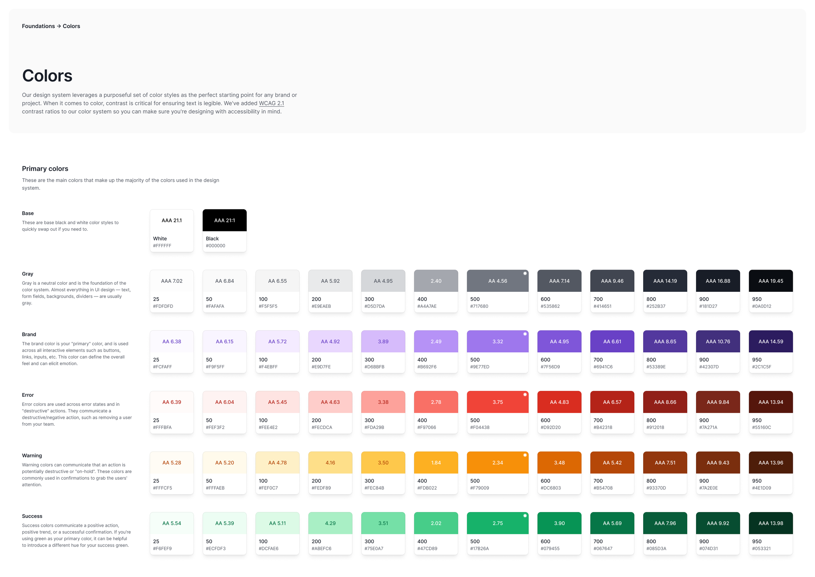The image size is (815, 577).
Task: Select Success 300 swatch #75E0A7
Action: coord(383,533)
